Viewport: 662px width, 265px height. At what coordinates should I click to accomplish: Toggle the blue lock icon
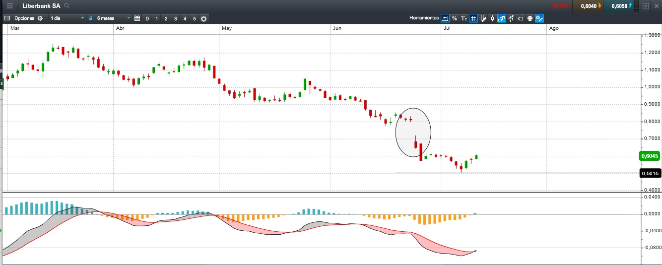(x=91, y=18)
